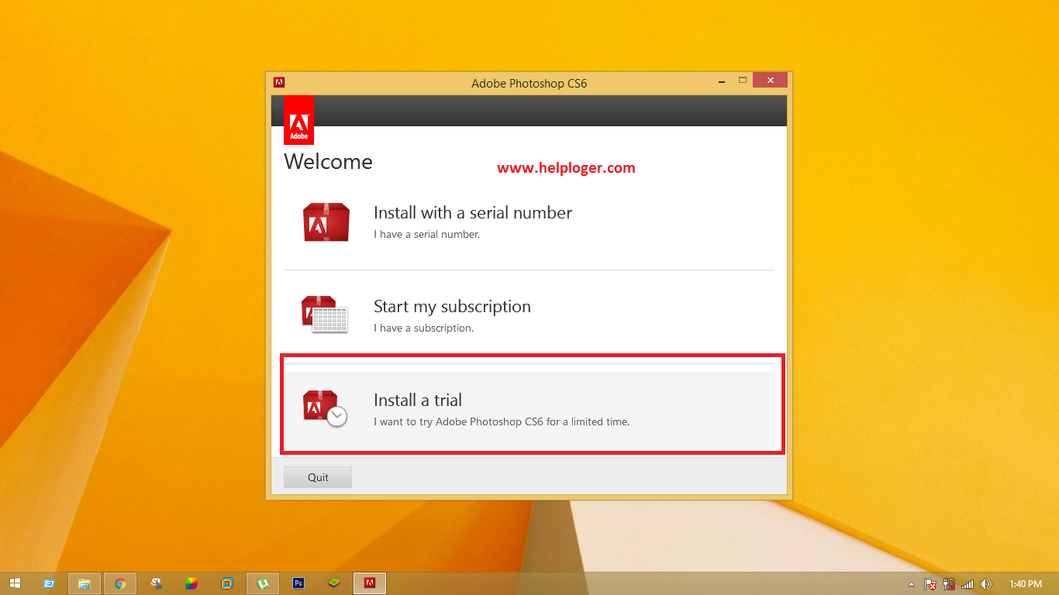Minimize the Adobe Photoshop CS6 installer window
Screen dimensions: 1059x595
coord(722,80)
